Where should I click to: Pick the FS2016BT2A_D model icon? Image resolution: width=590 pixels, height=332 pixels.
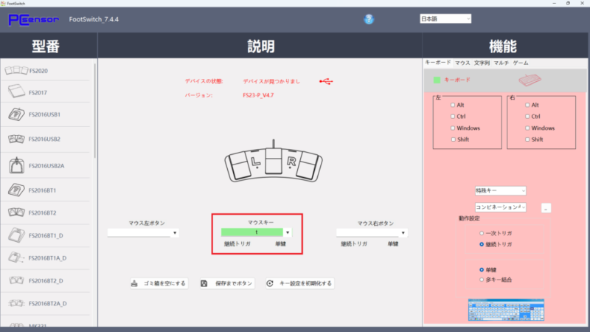point(16,303)
